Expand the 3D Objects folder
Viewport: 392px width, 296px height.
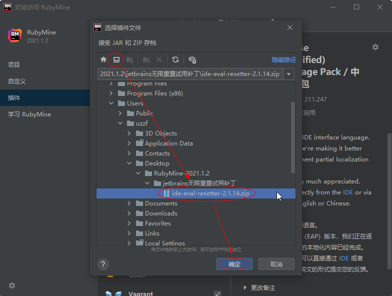tap(129, 133)
